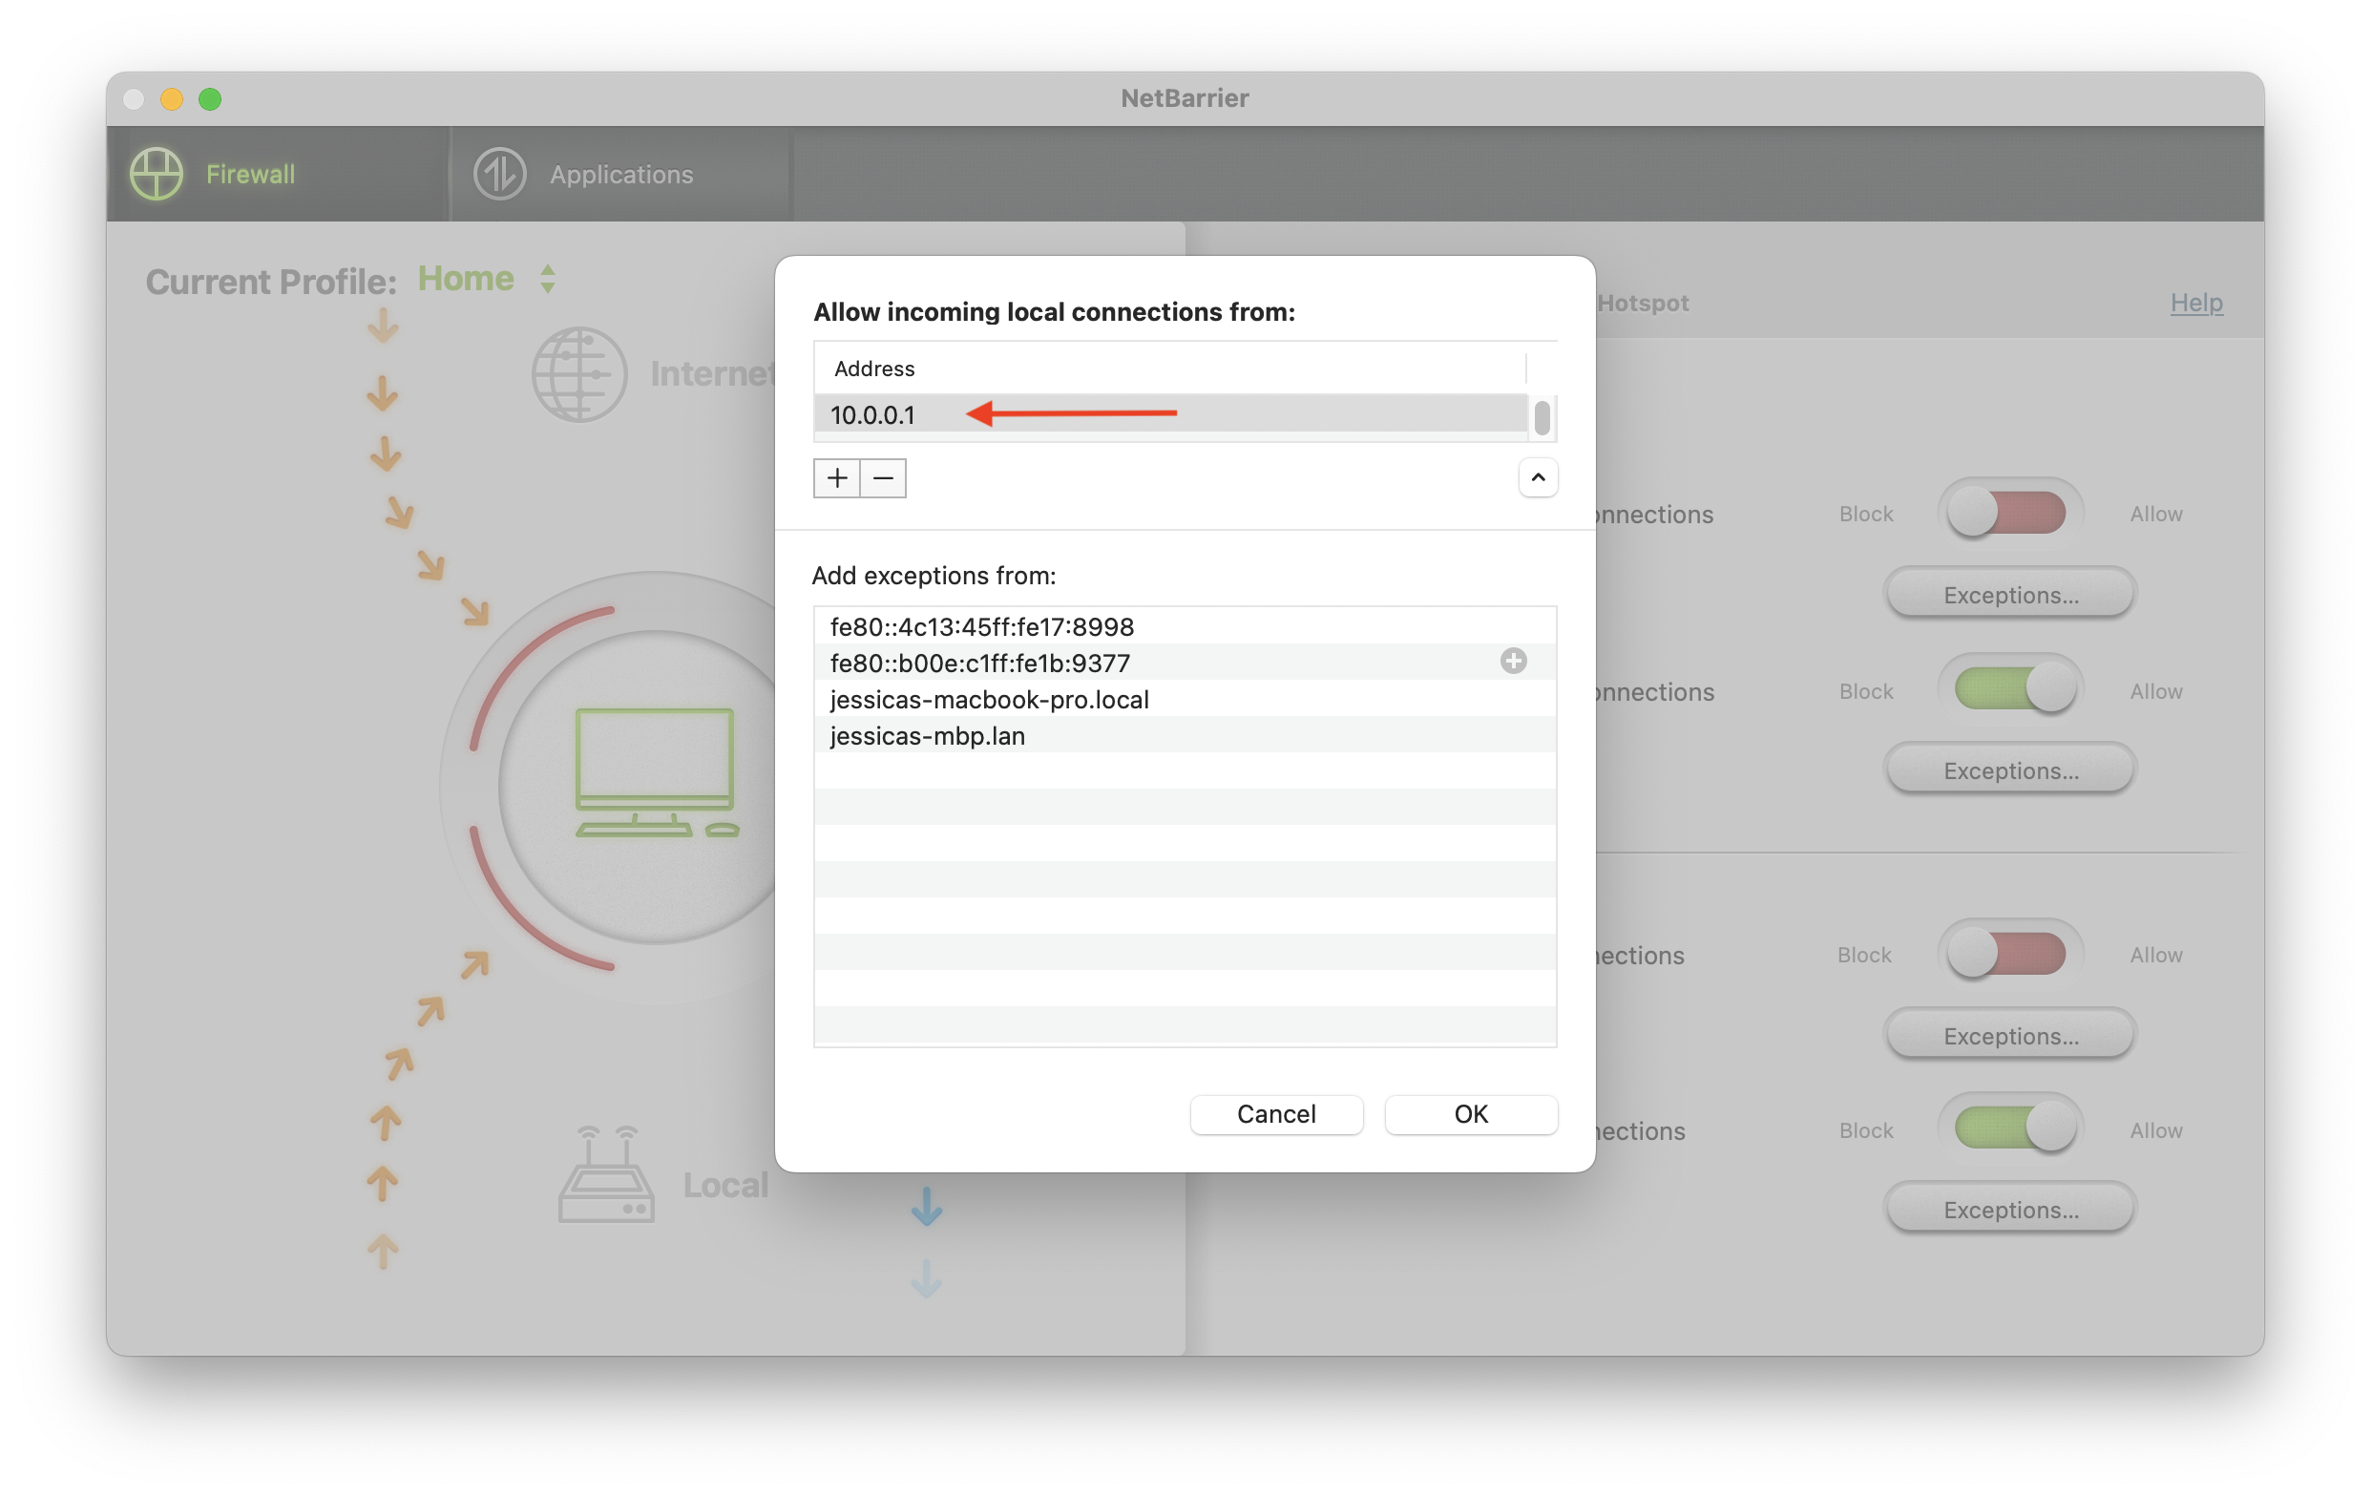2371x1497 pixels.
Task: Click the add icon beside fe80::b00e:c1ff:fe1b:9377
Action: [1514, 662]
